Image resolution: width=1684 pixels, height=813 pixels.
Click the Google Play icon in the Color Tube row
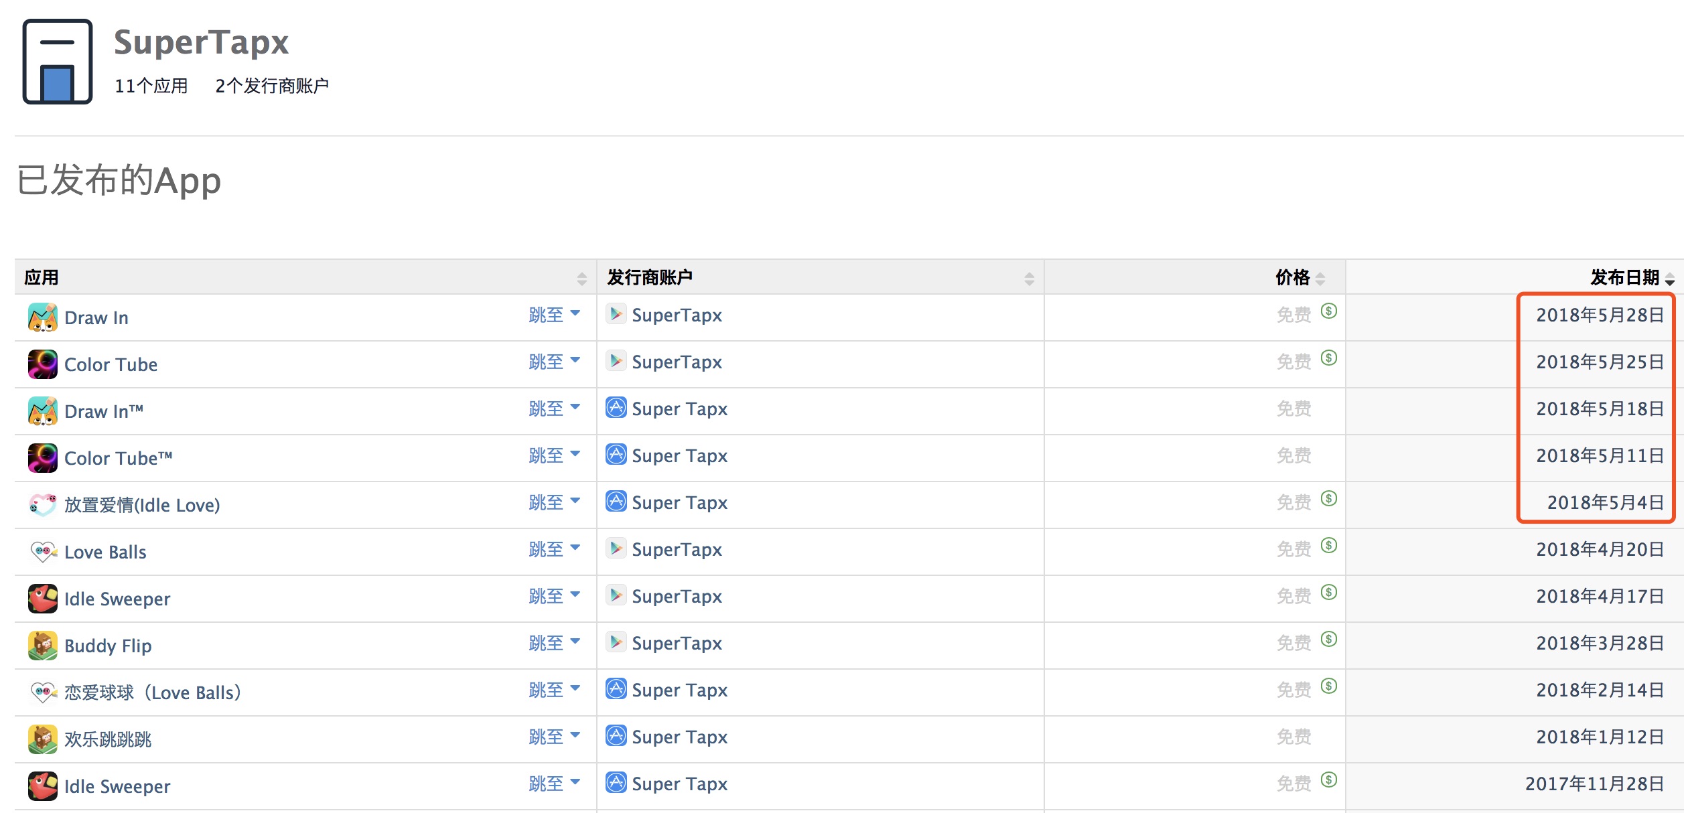(x=616, y=360)
